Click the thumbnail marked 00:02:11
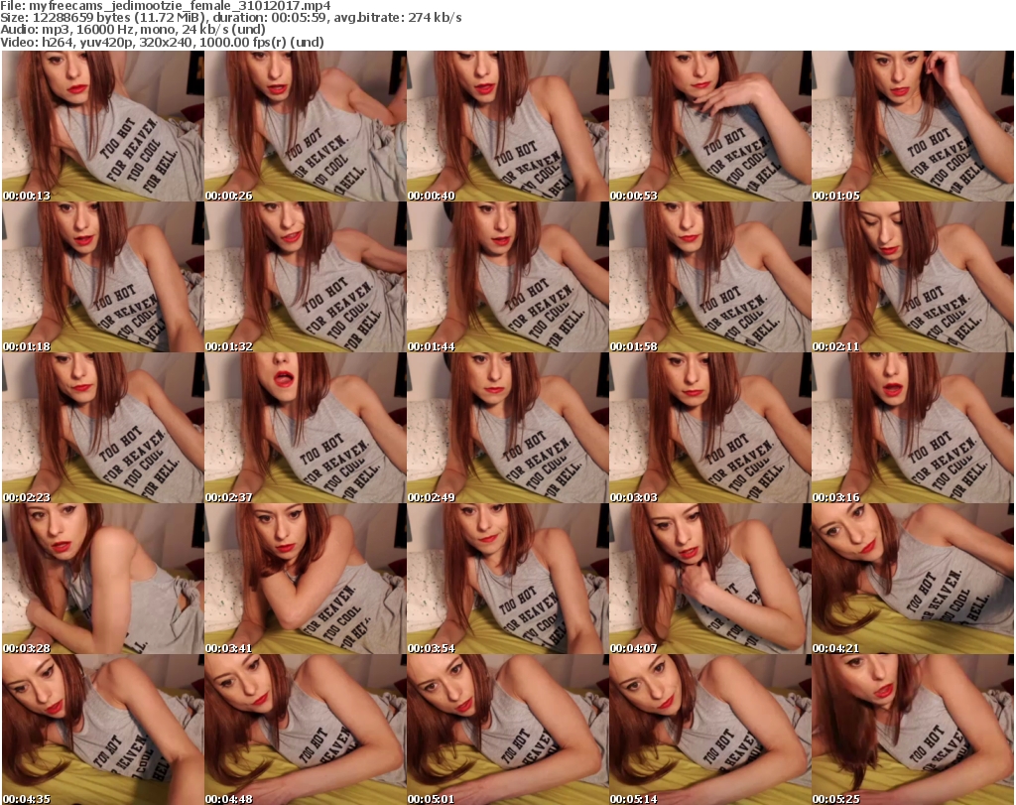The height and width of the screenshot is (805, 1016). click(x=912, y=277)
